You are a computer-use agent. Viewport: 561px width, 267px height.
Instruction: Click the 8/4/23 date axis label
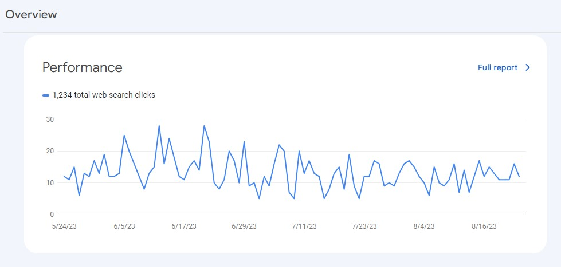[423, 226]
